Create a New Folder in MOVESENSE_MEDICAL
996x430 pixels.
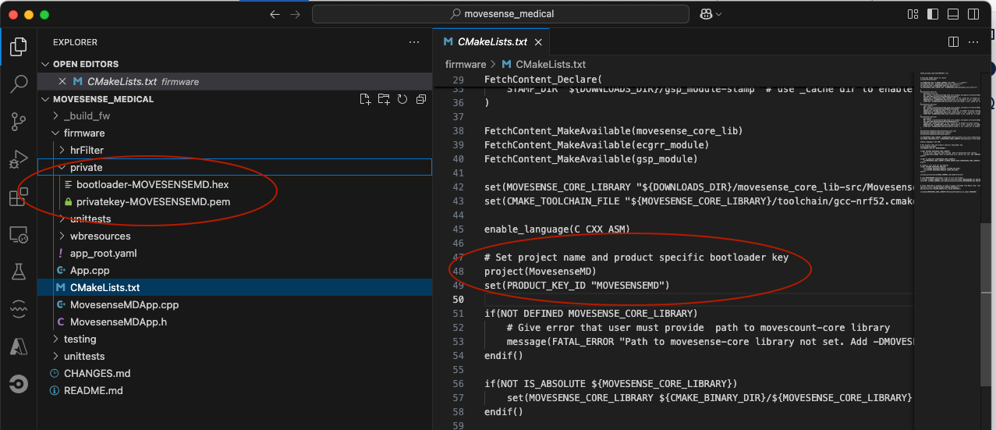384,99
